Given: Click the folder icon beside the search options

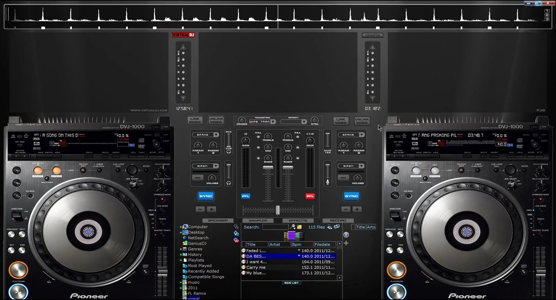Looking at the screenshot, I should pos(299,227).
